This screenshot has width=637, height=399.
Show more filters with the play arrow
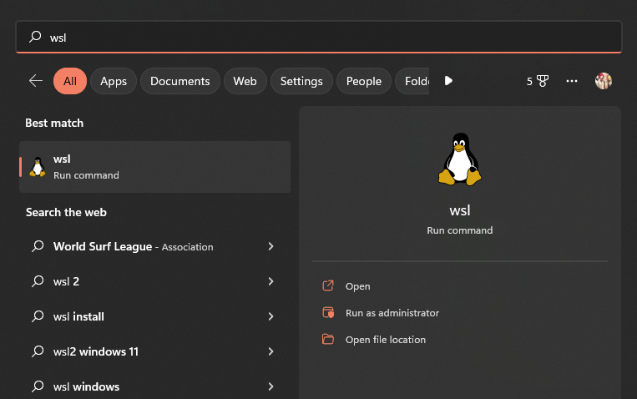point(448,81)
